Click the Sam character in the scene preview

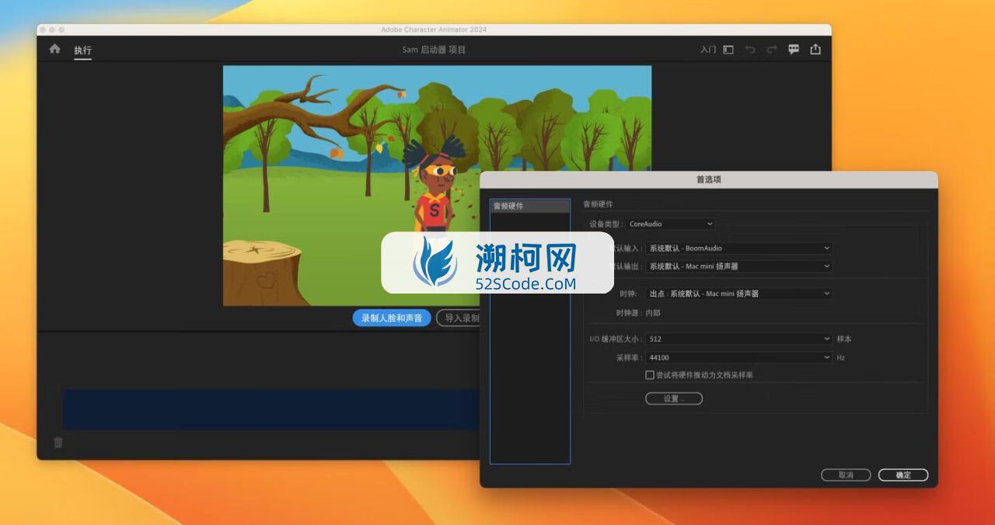[x=435, y=186]
